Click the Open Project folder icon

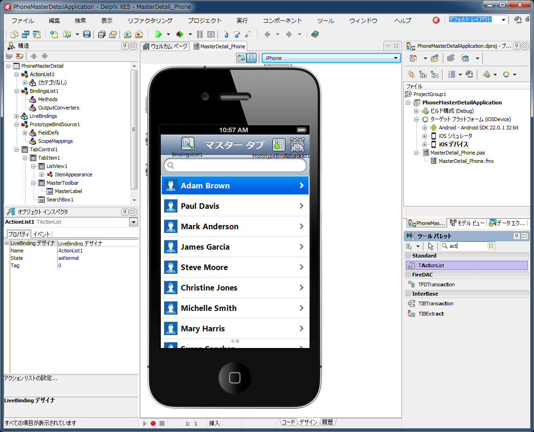pyautogui.click(x=113, y=34)
